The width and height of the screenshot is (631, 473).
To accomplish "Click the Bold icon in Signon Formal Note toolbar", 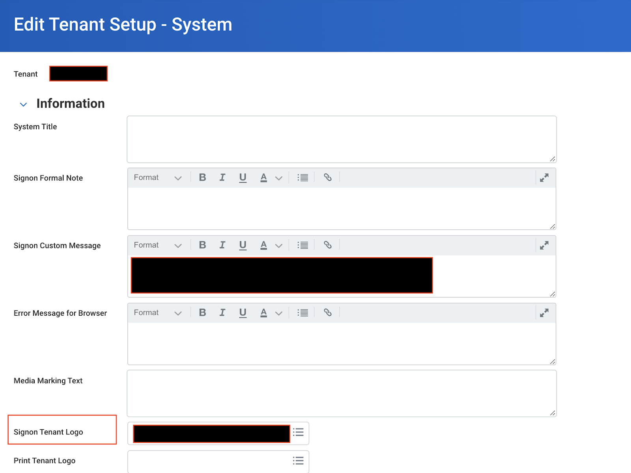I will (x=202, y=177).
